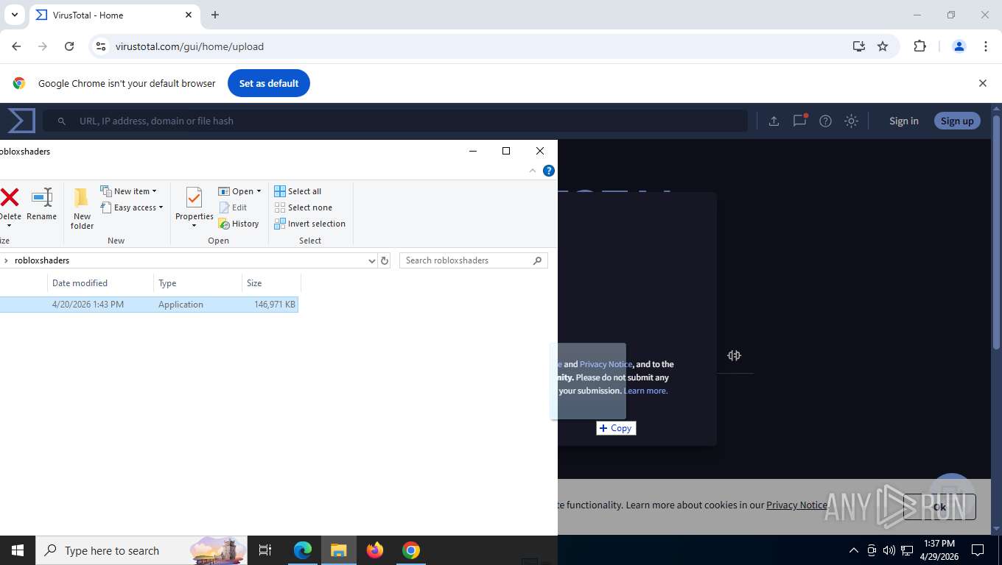Click Ok on cookie banner

click(x=939, y=507)
